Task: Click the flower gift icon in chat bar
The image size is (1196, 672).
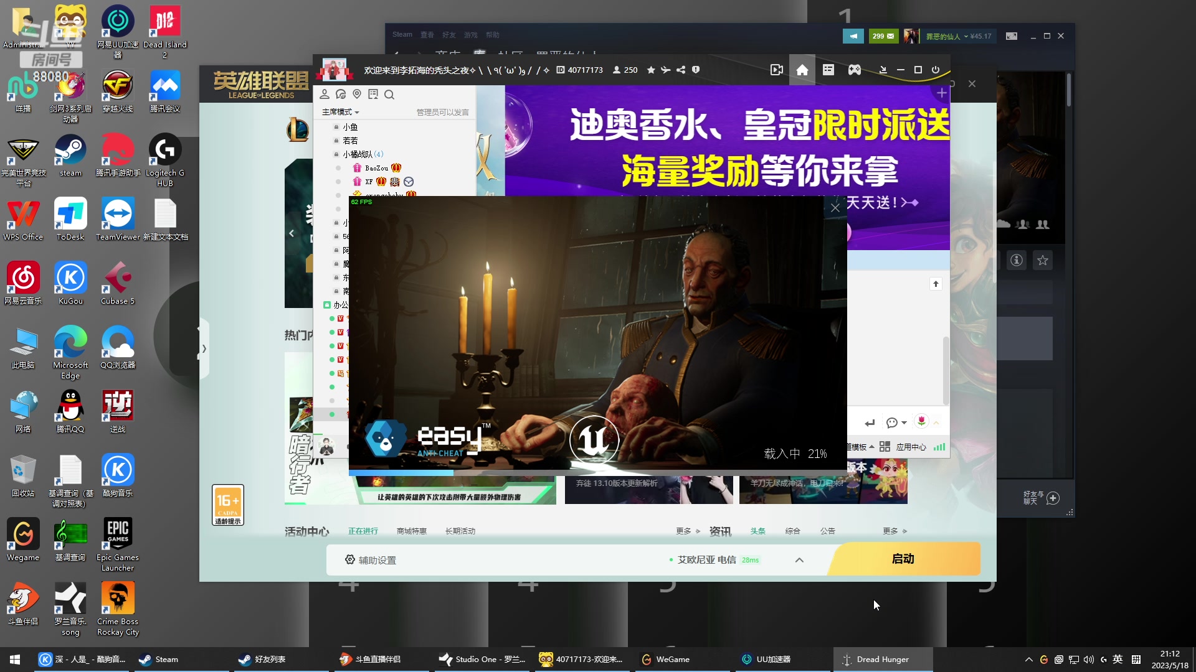Action: (x=921, y=422)
